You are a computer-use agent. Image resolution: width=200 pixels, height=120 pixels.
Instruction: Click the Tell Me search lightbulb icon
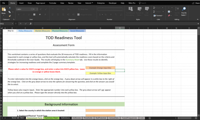(140, 3)
